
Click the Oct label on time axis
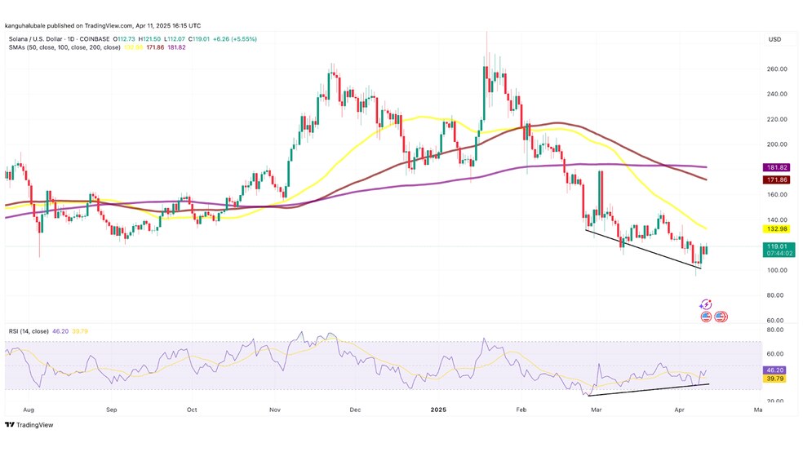(192, 410)
